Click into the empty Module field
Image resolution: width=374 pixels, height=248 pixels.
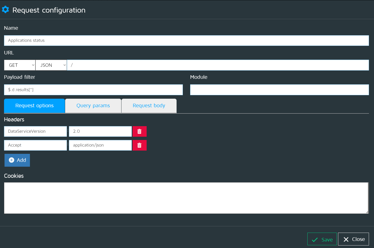click(279, 90)
